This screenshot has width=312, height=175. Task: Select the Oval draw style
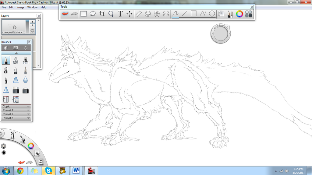pos(212,14)
